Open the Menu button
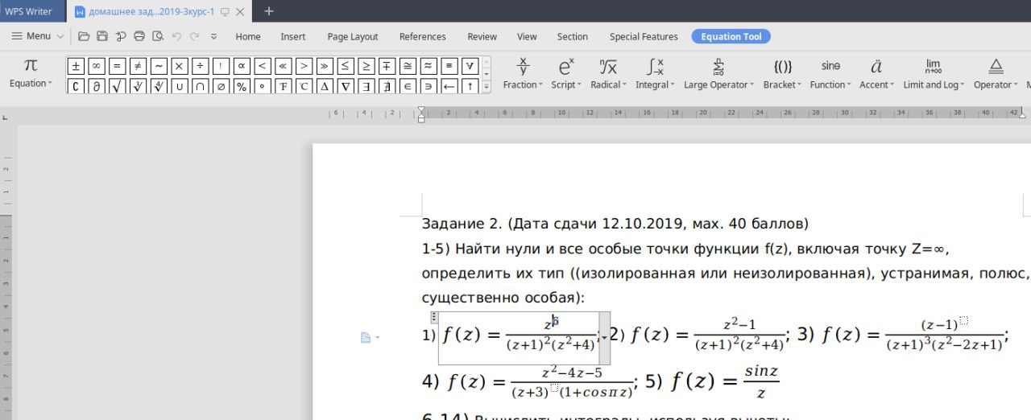 click(37, 36)
